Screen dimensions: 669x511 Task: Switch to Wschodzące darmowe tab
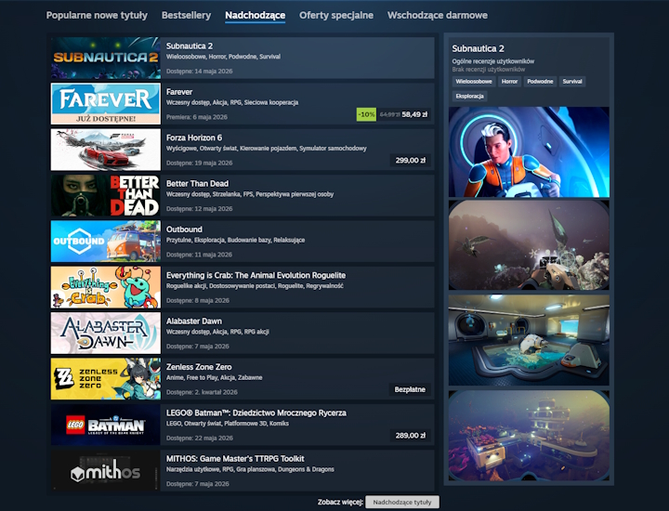click(x=438, y=16)
